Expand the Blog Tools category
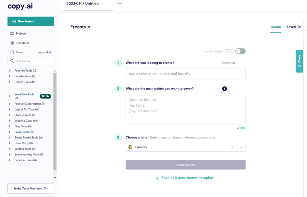 10,126
